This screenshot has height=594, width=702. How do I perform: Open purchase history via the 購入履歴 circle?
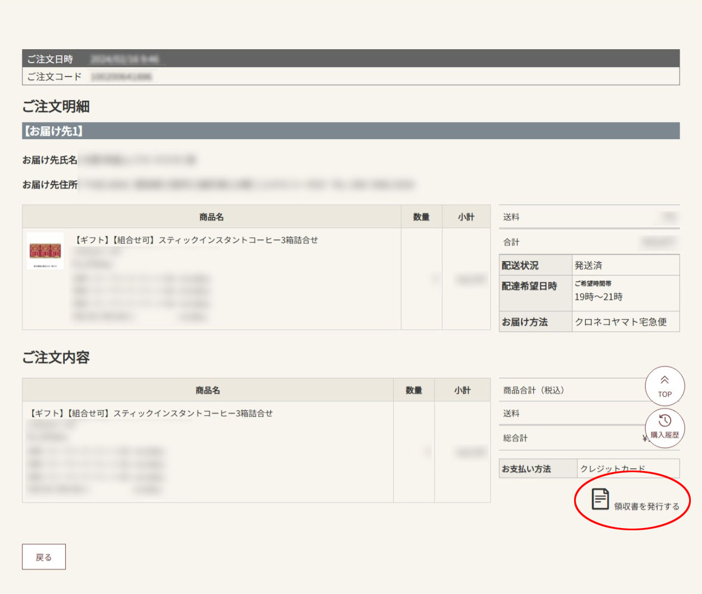(x=665, y=428)
